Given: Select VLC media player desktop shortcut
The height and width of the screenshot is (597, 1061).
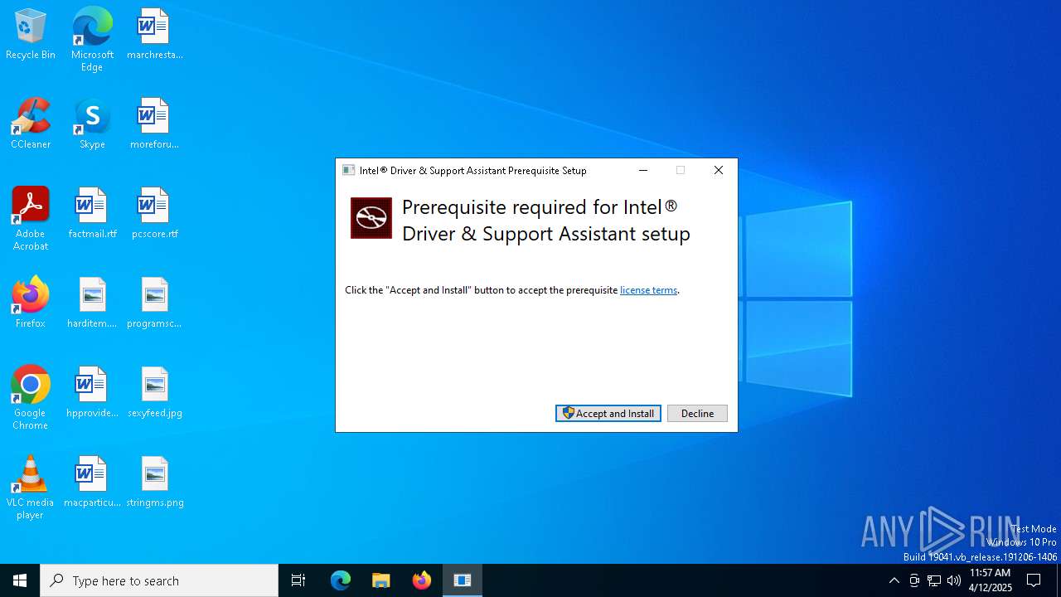Looking at the screenshot, I should click(31, 488).
